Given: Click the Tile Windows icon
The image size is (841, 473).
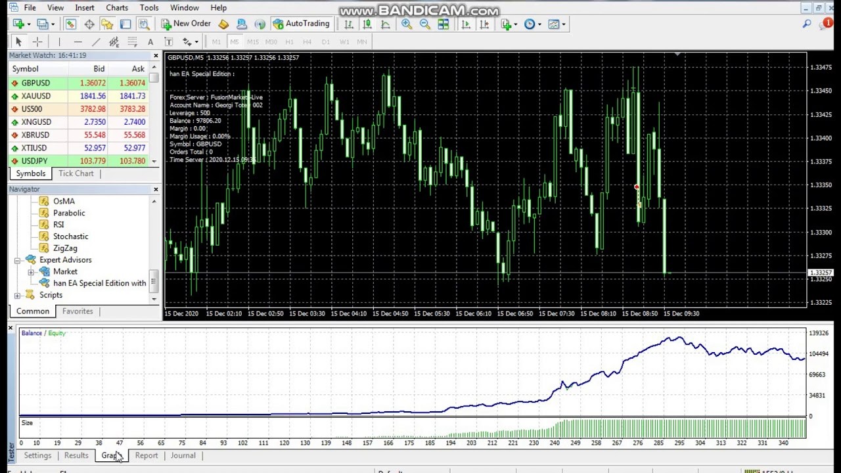Looking at the screenshot, I should click(443, 24).
